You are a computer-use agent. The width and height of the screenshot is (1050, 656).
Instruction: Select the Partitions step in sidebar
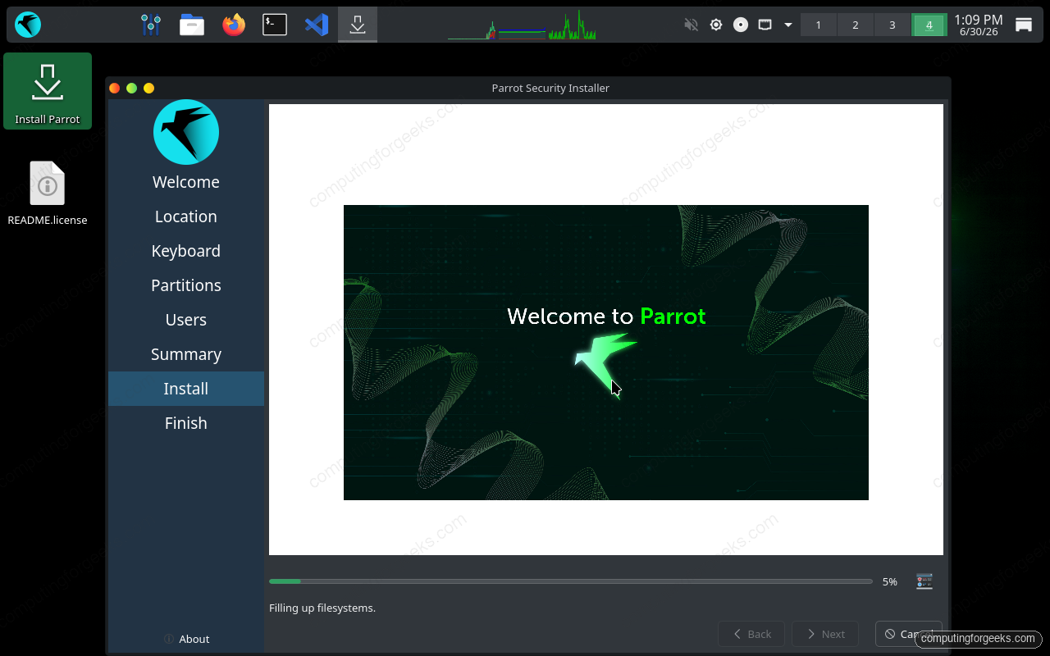[186, 285]
